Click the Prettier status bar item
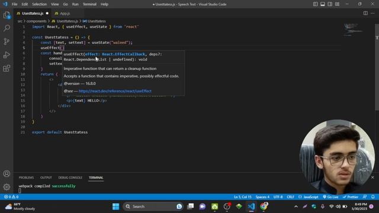This screenshot has width=379, height=213. (351, 197)
